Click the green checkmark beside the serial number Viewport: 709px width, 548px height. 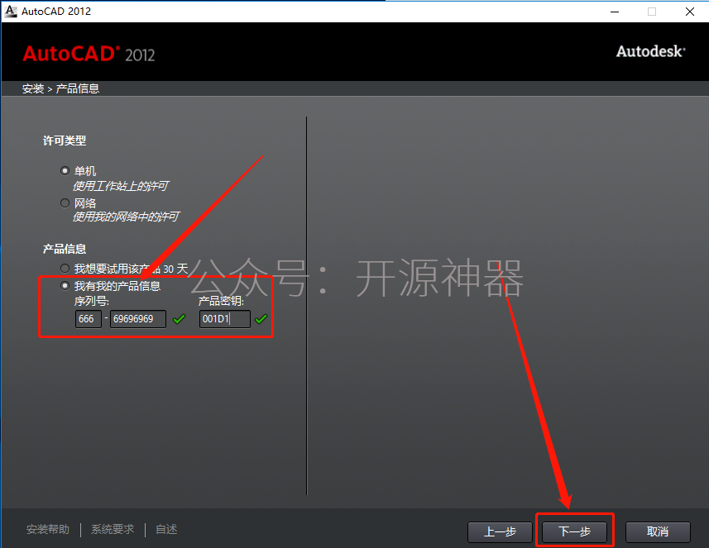point(179,319)
